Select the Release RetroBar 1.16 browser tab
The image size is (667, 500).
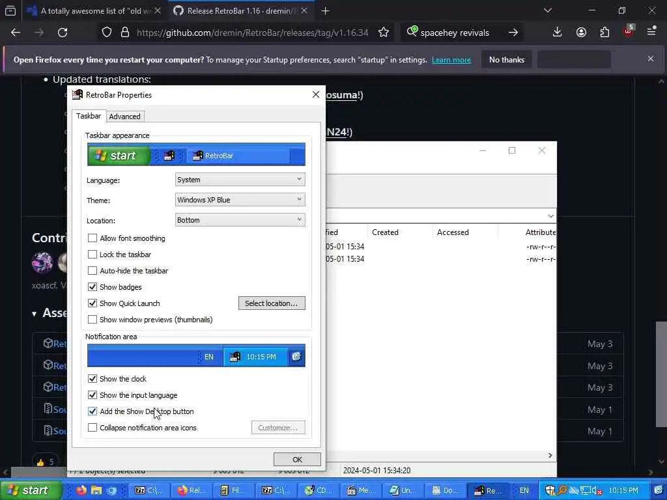tap(240, 11)
